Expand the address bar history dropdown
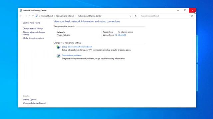The image size is (213, 119). [x=130, y=16]
